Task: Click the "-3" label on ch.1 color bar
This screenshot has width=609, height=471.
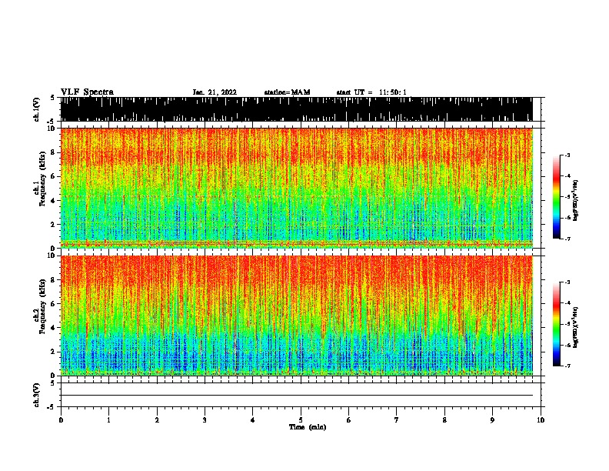Action: coord(567,155)
